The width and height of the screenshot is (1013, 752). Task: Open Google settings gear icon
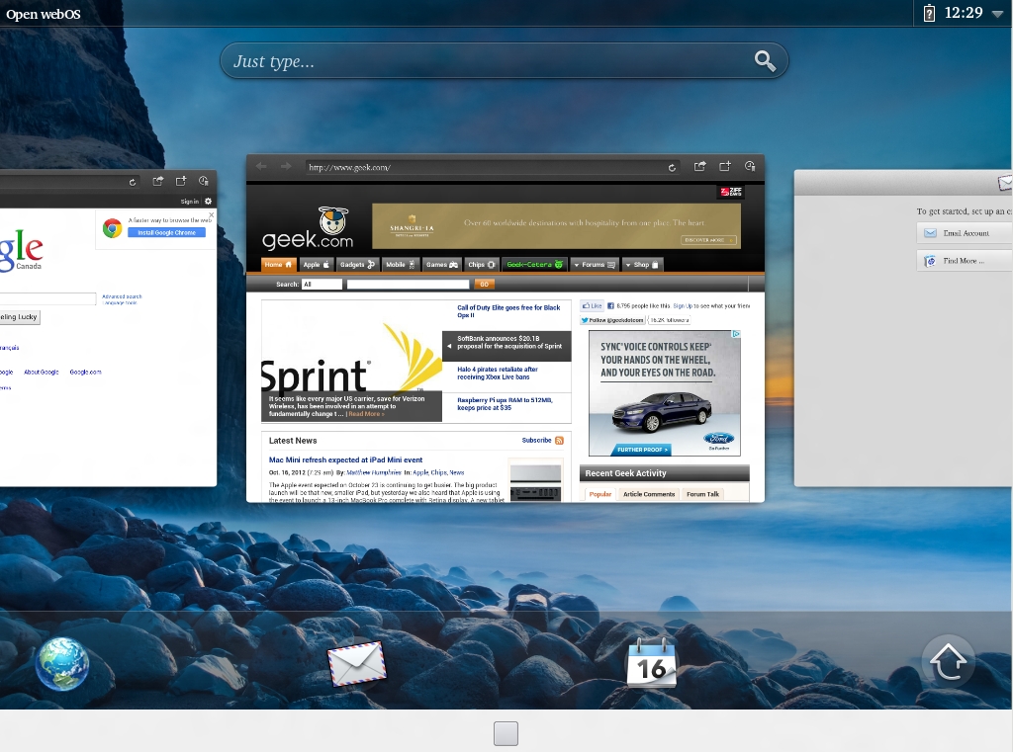click(208, 202)
